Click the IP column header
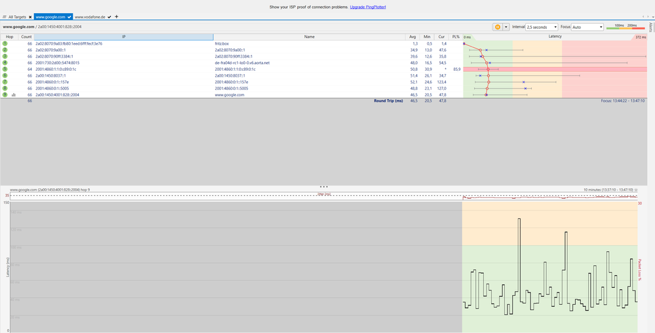655x333 pixels. [x=124, y=37]
